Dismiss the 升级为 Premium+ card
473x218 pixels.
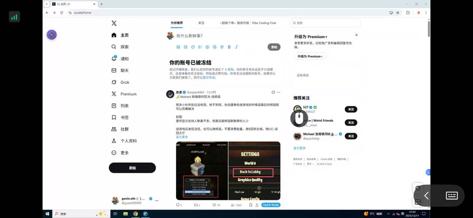pos(356,35)
